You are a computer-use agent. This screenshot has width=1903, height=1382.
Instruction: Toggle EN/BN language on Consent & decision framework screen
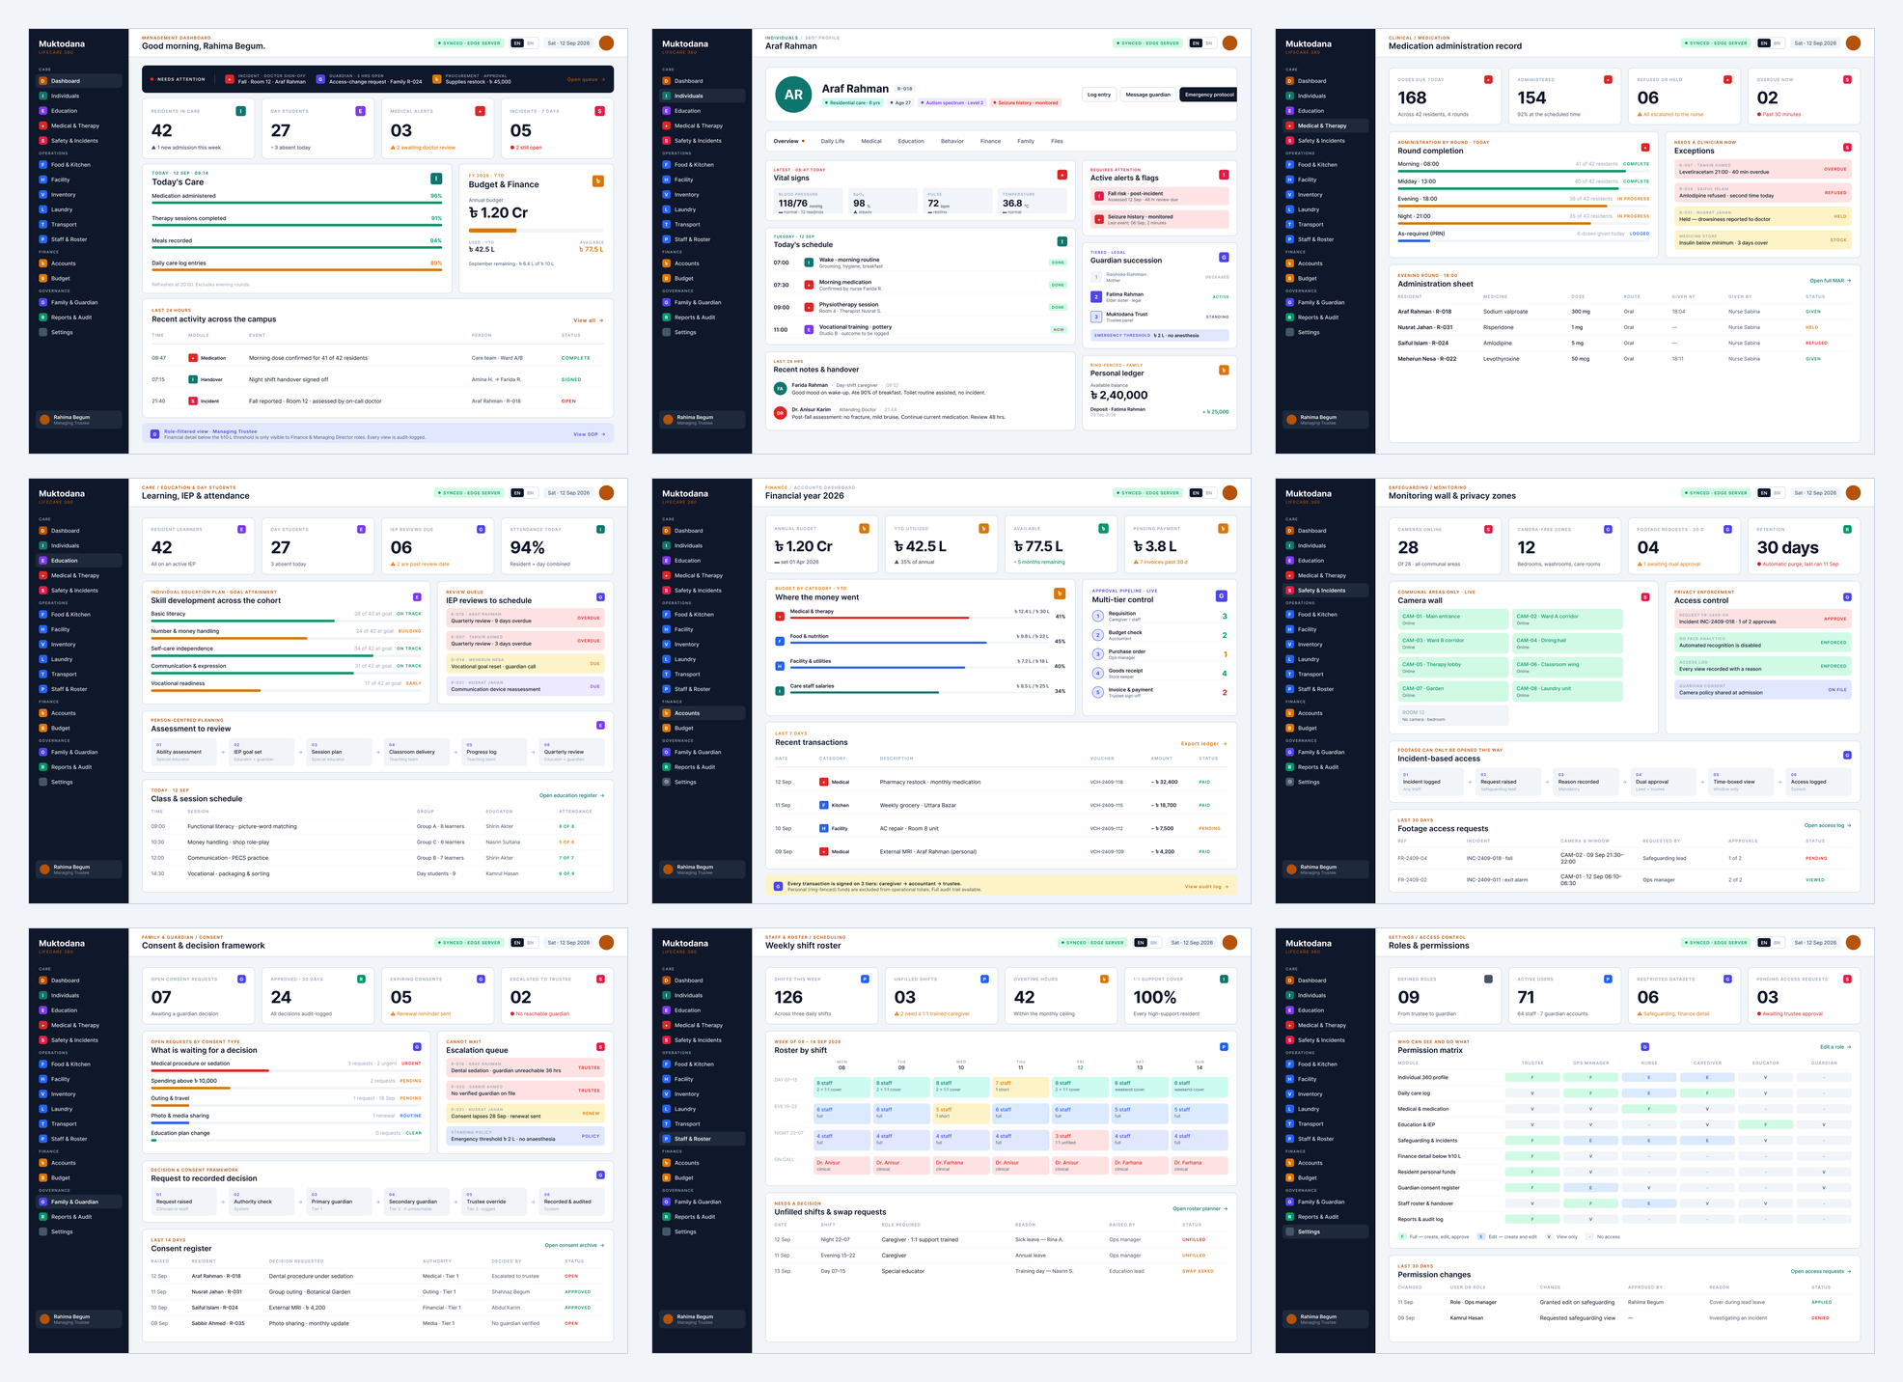coord(524,943)
